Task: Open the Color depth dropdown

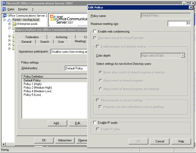Action: [x=183, y=55]
